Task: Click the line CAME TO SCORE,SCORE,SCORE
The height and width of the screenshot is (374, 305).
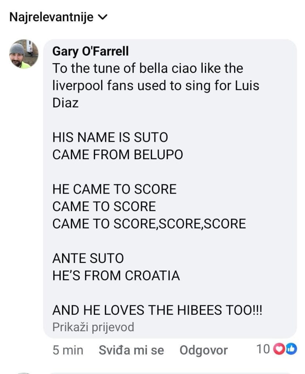Action: [x=149, y=224]
